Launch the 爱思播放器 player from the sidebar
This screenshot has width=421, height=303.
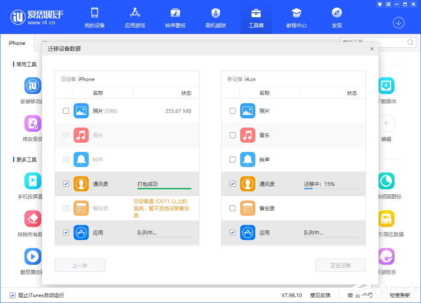(32, 256)
